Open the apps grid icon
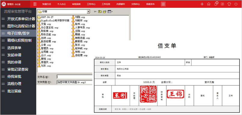This screenshot has height=115, width=242. click(x=222, y=4)
